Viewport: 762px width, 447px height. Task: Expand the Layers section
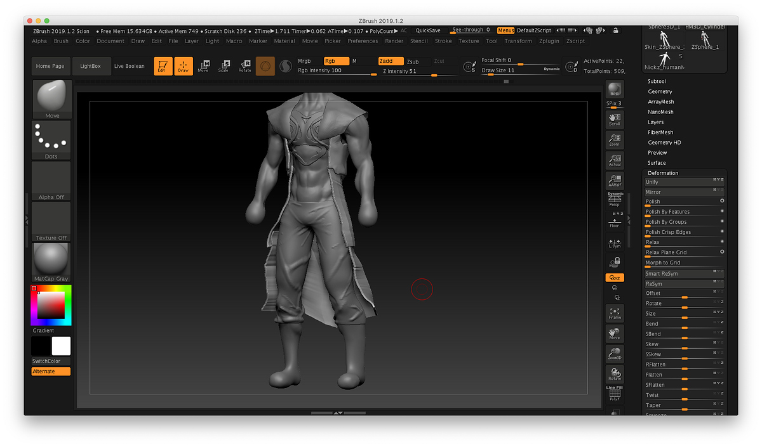coord(656,122)
